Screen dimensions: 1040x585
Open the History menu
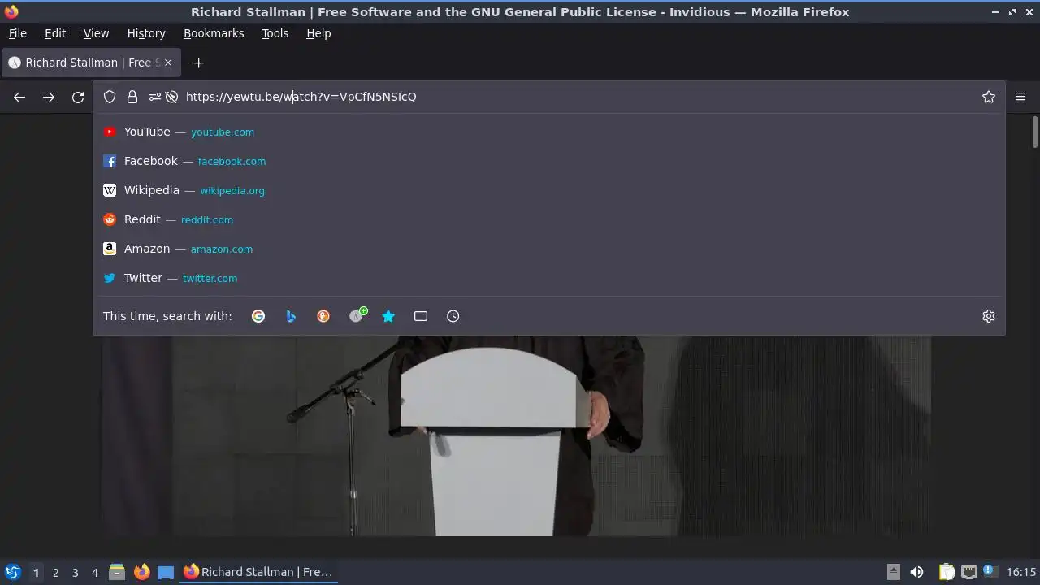pyautogui.click(x=146, y=33)
